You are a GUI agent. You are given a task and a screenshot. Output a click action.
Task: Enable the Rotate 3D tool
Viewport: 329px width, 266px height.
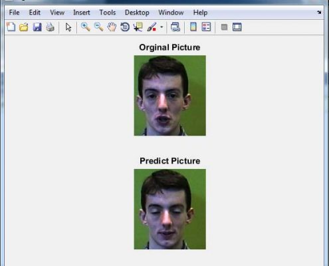click(125, 27)
